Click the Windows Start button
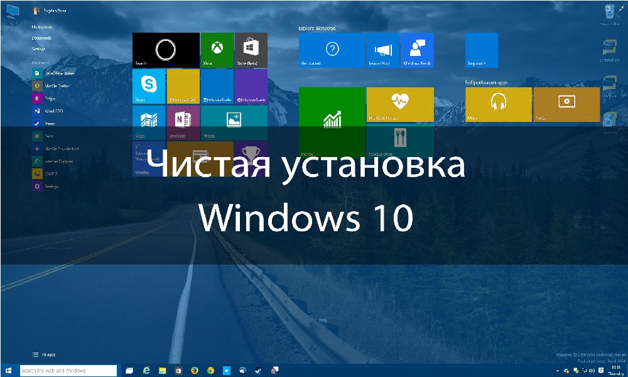 (8, 371)
